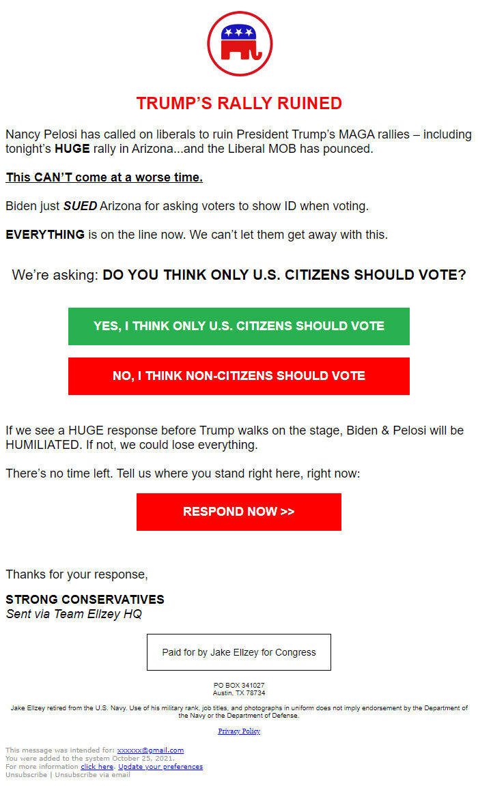Click the 'Thanks for your response' line

tap(76, 574)
